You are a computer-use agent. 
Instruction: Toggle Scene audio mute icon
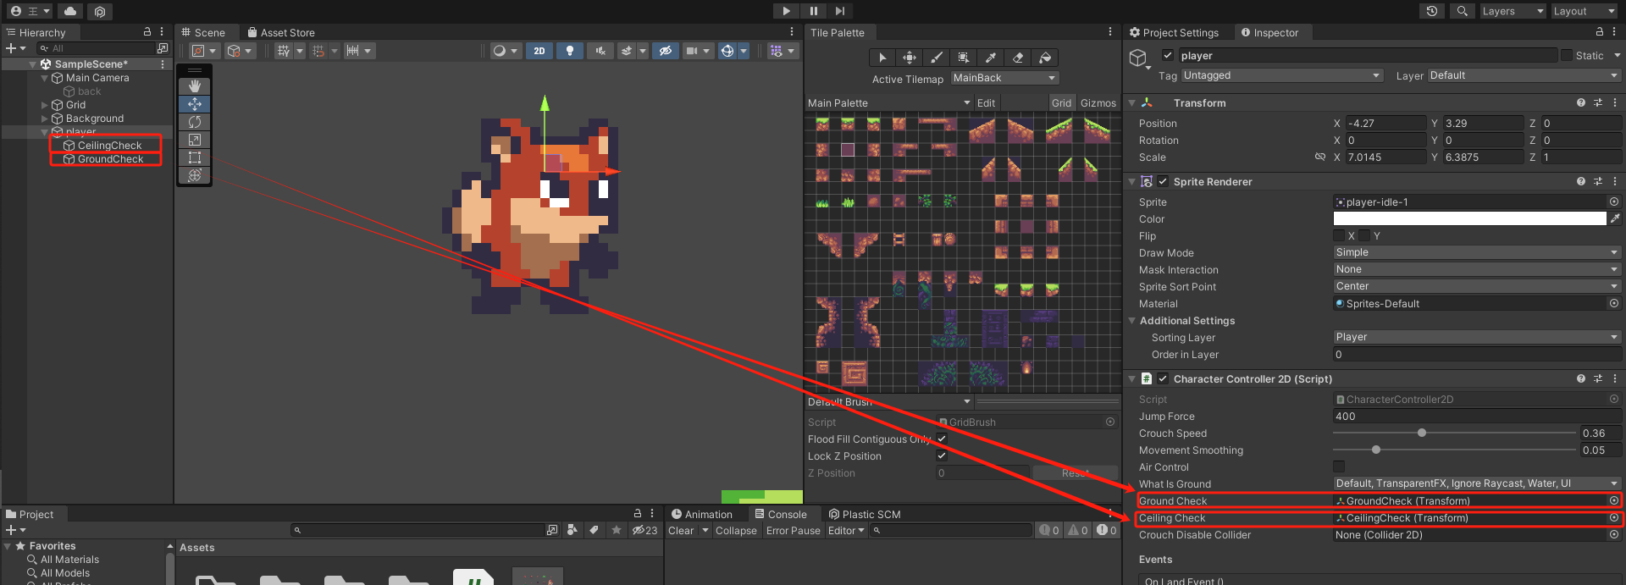(600, 51)
